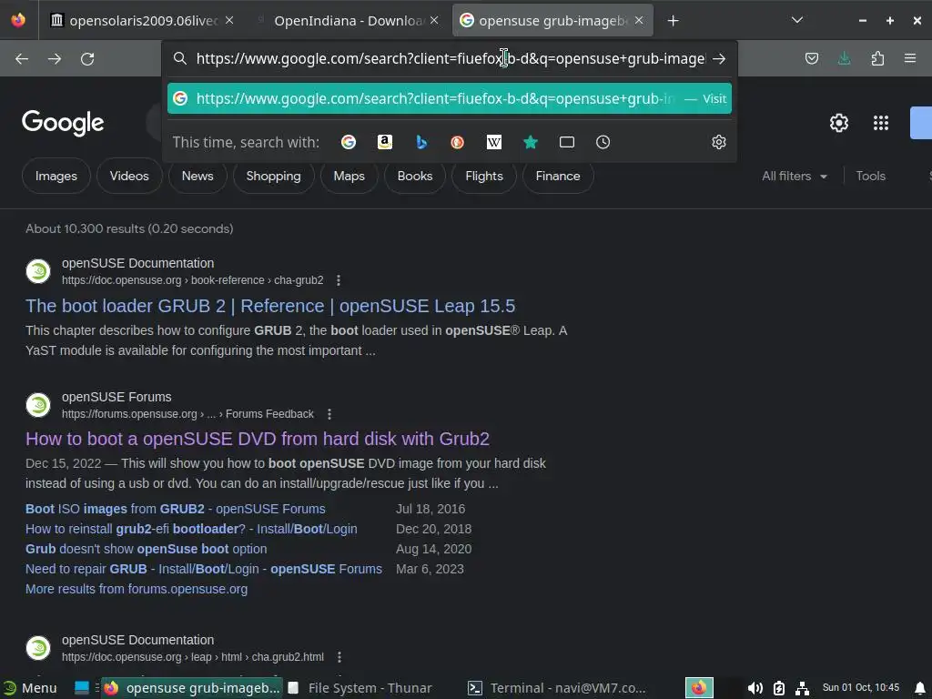
Task: Filter results by Maps
Action: pos(349,176)
